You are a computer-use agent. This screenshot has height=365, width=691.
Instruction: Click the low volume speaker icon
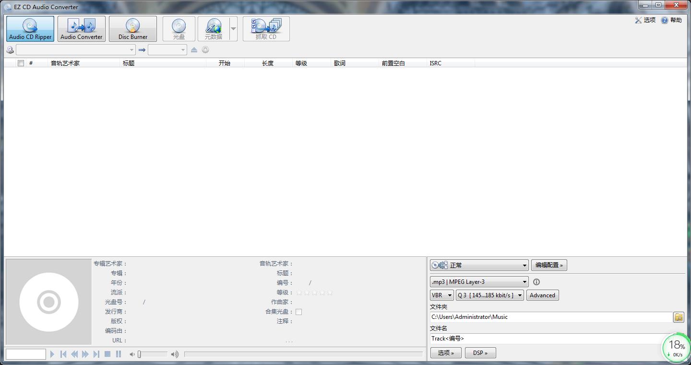[x=132, y=354]
